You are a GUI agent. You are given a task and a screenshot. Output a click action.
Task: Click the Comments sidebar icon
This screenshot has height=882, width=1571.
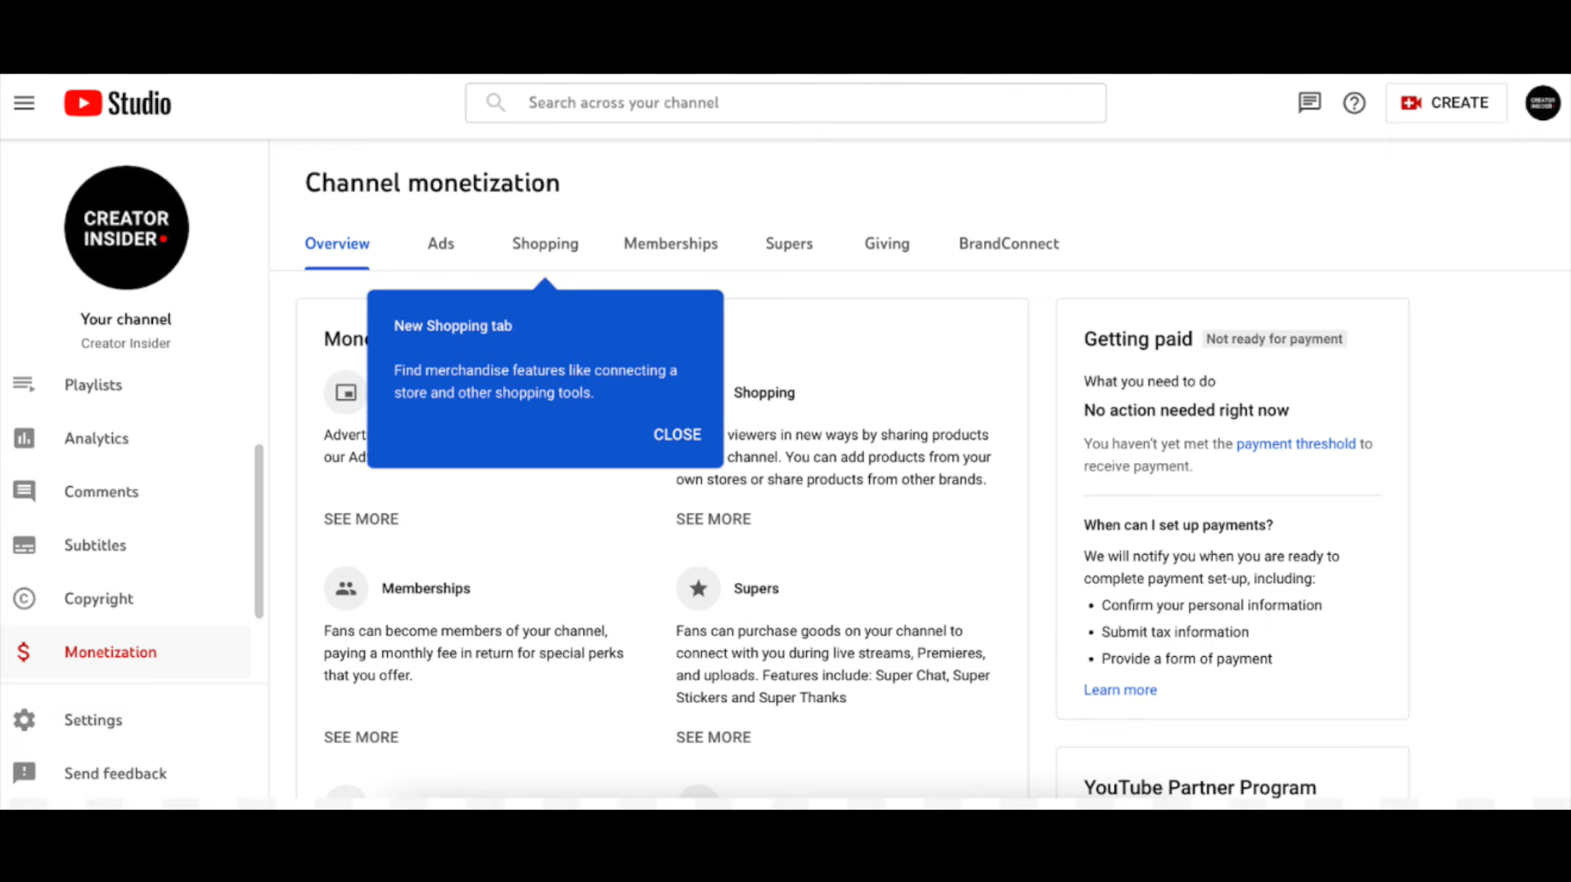point(24,492)
